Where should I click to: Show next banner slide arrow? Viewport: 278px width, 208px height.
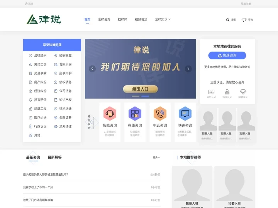click(188, 69)
